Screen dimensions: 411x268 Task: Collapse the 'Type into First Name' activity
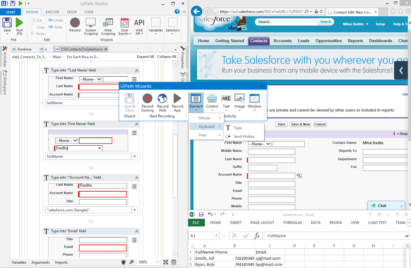137,124
